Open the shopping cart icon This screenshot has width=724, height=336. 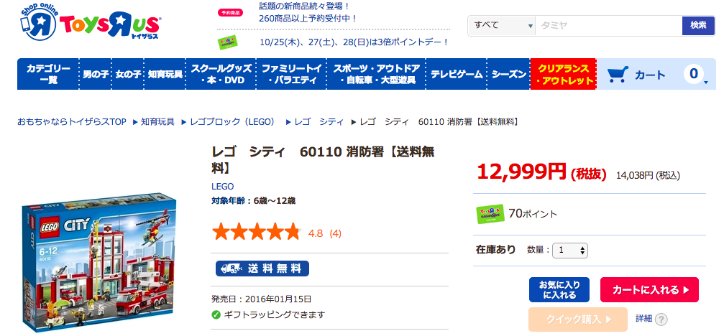pyautogui.click(x=618, y=74)
